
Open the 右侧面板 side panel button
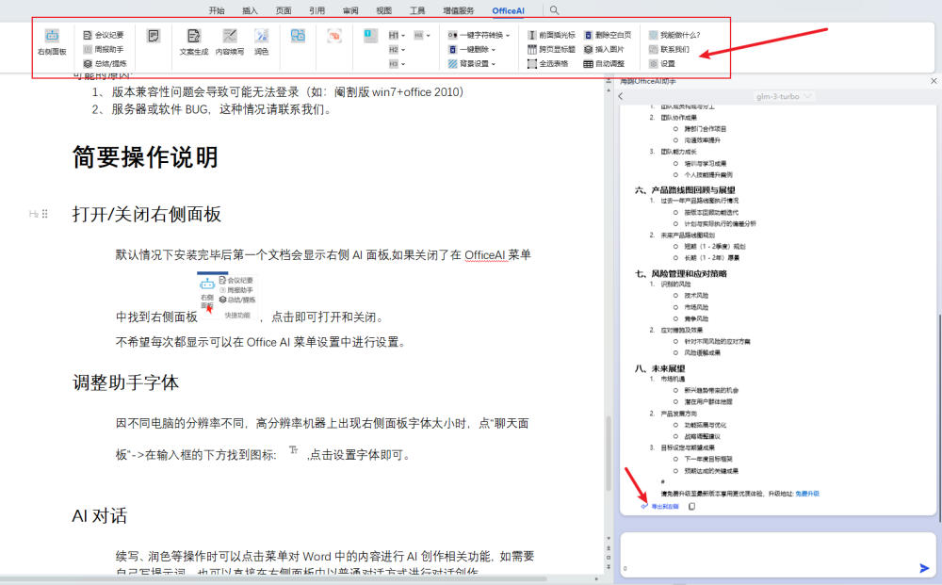click(52, 42)
